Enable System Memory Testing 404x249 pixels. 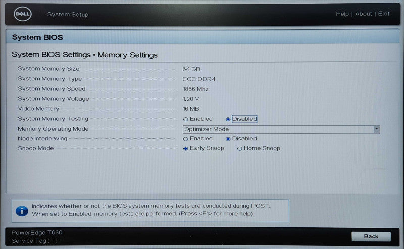click(185, 119)
